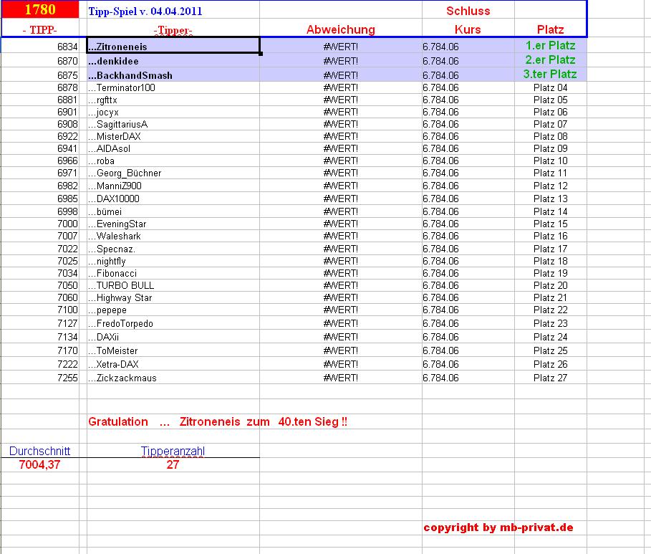Select the ...roba cell
Screen dimensions: 651x554
[173, 161]
